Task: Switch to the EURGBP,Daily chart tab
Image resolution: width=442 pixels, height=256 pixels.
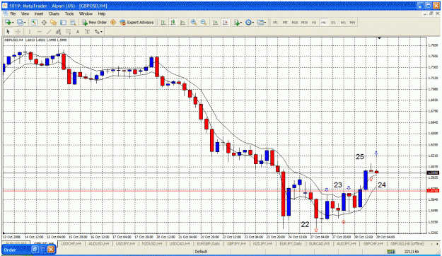Action: click(x=209, y=243)
